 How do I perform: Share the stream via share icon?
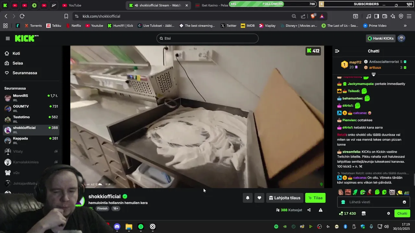(x=309, y=210)
